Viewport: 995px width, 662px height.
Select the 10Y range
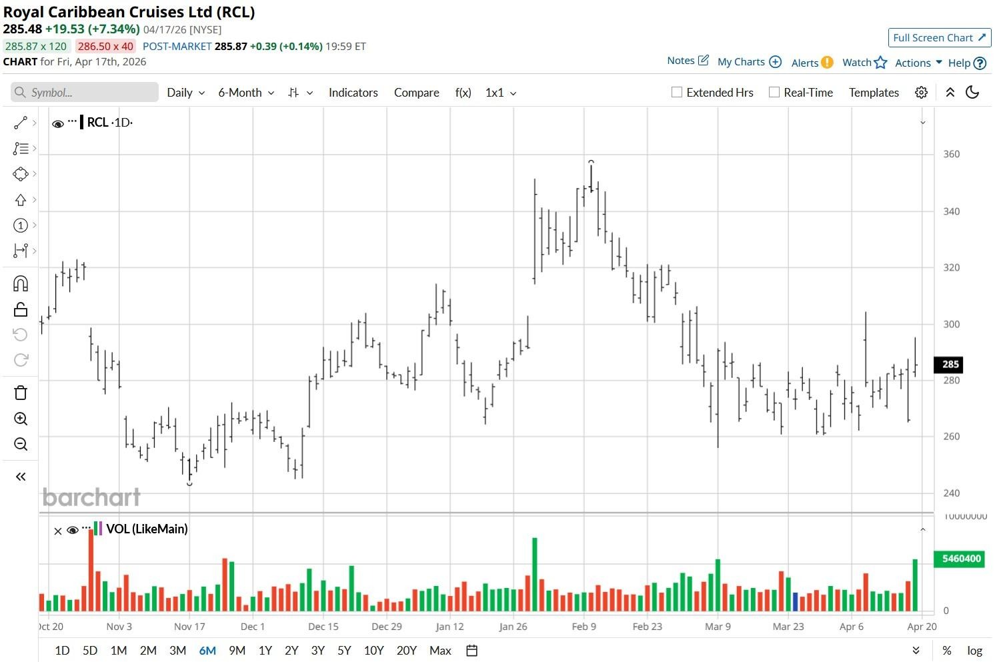pyautogui.click(x=373, y=651)
